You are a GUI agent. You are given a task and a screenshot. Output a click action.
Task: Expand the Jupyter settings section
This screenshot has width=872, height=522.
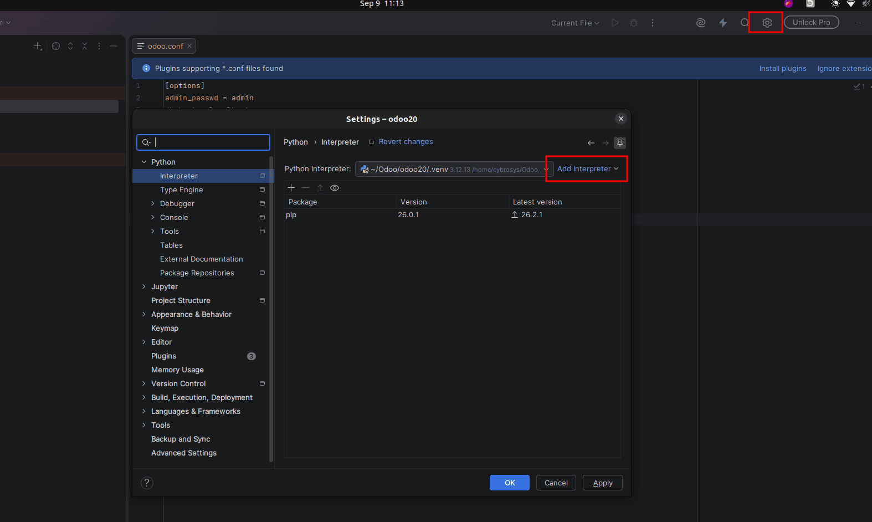[x=144, y=286]
